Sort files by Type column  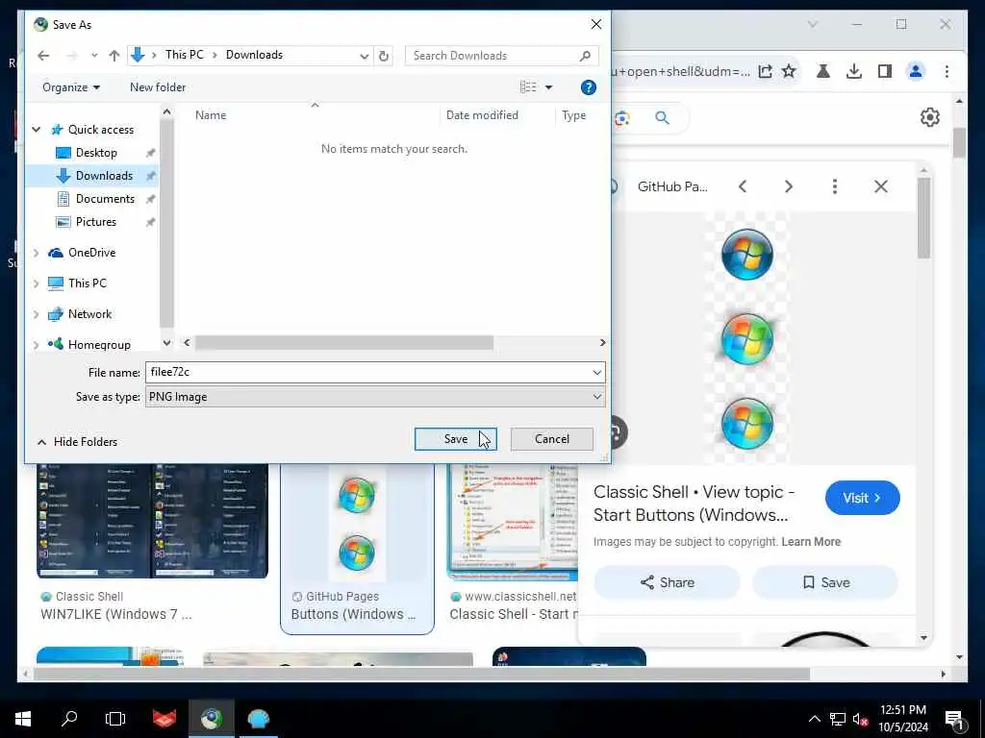pos(573,115)
